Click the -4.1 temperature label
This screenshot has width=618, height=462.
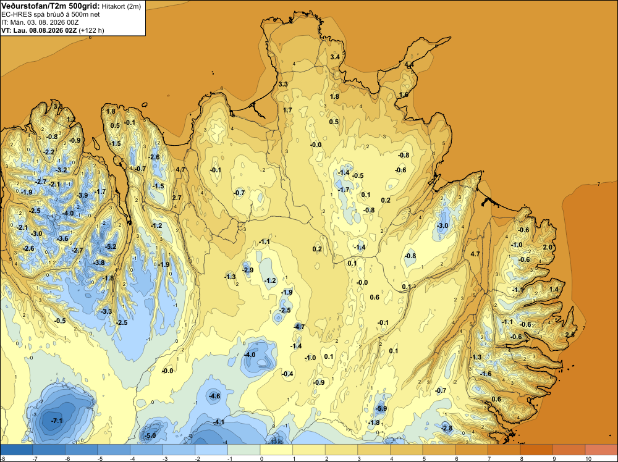click(218, 422)
